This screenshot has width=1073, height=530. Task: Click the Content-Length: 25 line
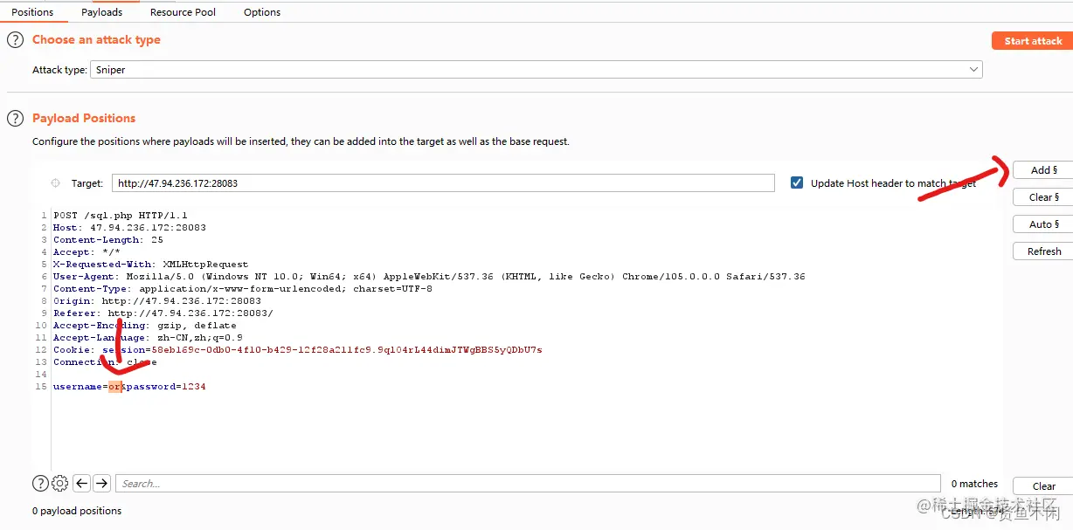[108, 240]
